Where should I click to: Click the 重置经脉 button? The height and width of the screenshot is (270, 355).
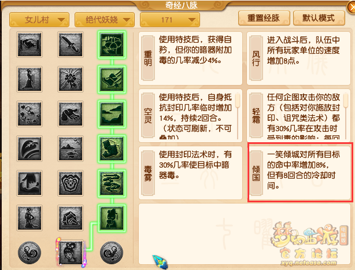(264, 18)
